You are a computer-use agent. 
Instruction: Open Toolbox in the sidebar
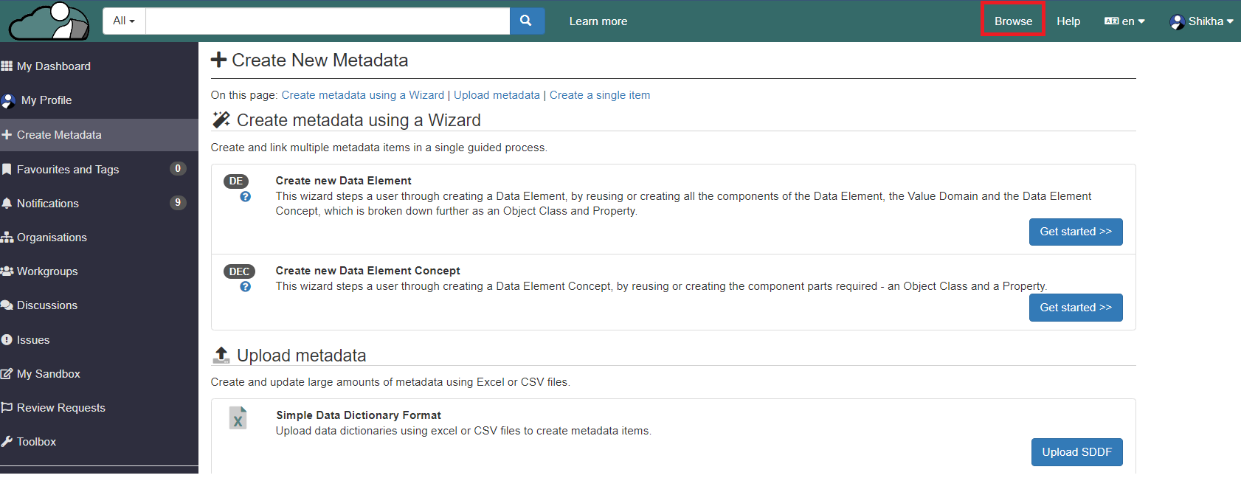[36, 442]
